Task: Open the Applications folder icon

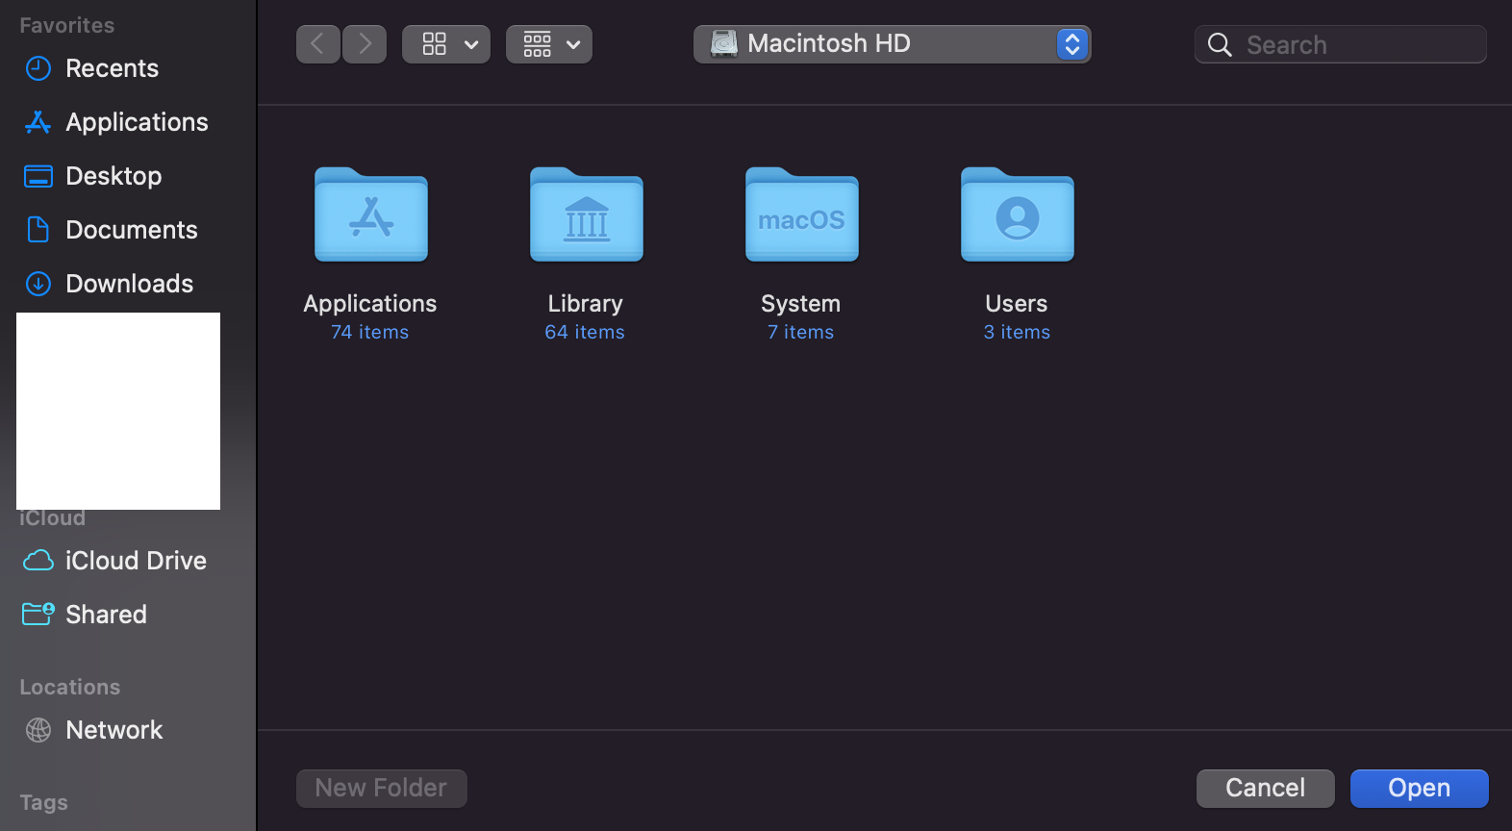Action: pos(370,216)
